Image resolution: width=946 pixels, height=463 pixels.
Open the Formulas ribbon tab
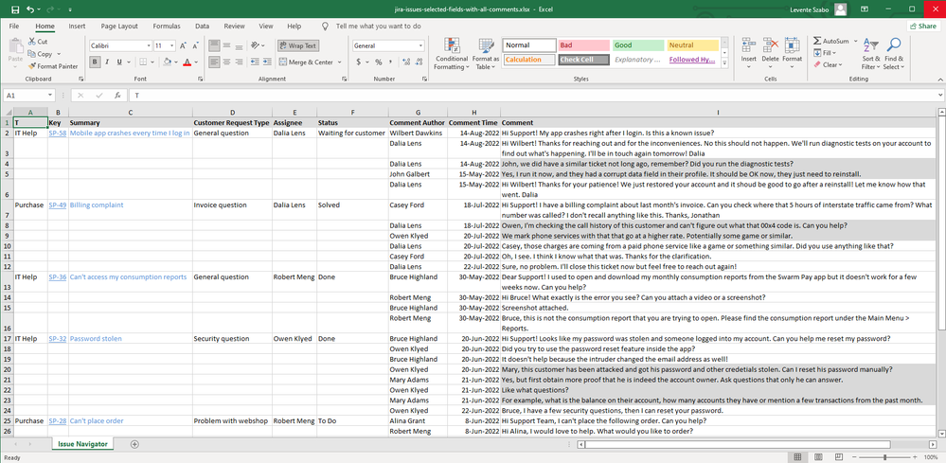pyautogui.click(x=167, y=27)
